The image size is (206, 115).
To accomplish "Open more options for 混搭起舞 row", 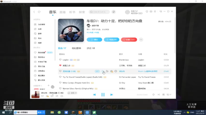I will (116, 71).
